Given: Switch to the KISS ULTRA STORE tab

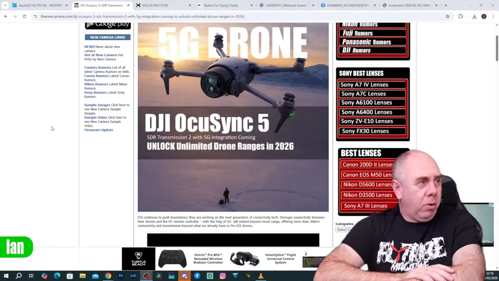Looking at the screenshot, I should point(156,5).
